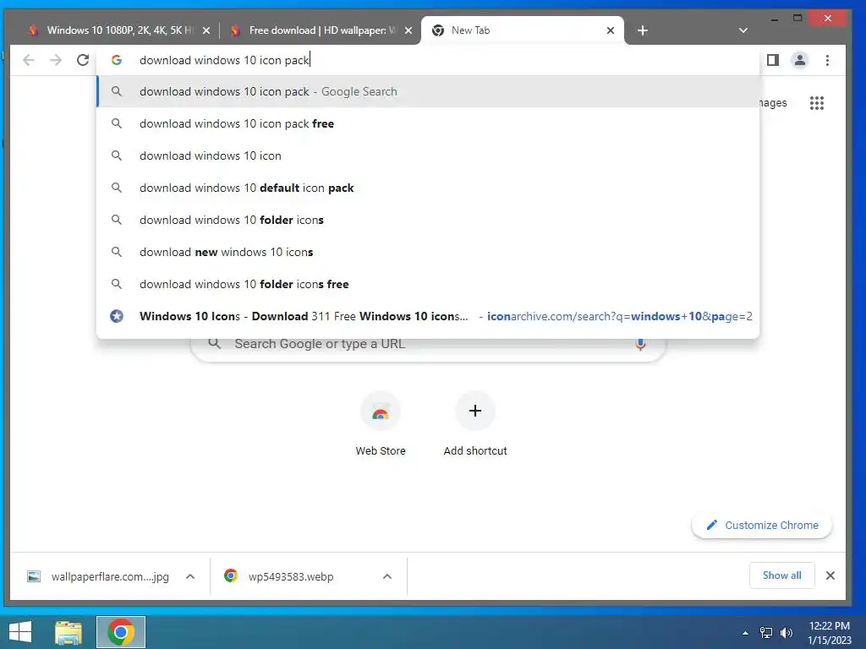Click Show all downloads
The width and height of the screenshot is (866, 649).
point(781,575)
